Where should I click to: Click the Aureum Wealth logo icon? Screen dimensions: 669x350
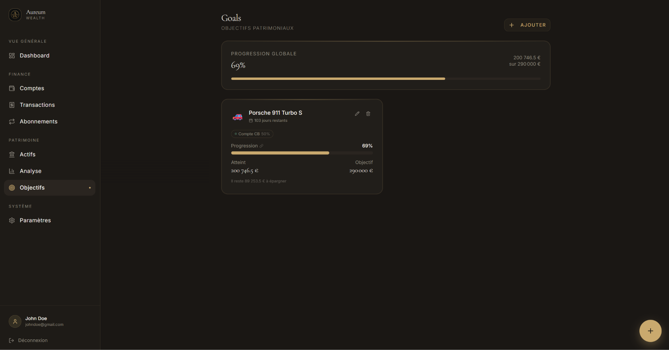tap(15, 15)
